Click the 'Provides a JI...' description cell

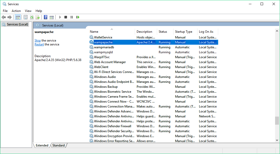tap(146, 57)
